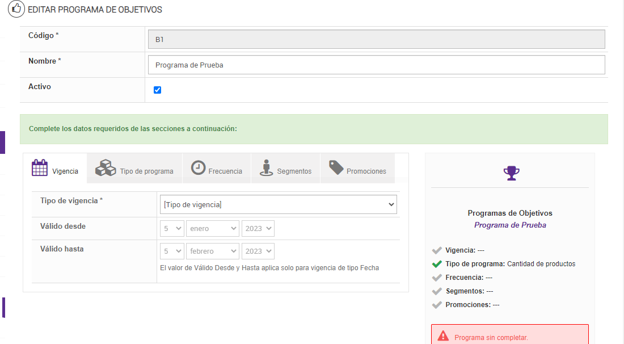The height and width of the screenshot is (344, 624).
Task: Click the red warning triangle icon
Action: 443,336
